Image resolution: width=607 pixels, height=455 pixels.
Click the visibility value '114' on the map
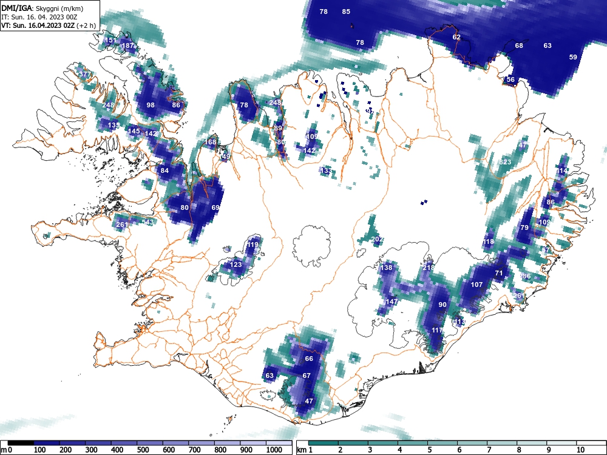coord(561,170)
